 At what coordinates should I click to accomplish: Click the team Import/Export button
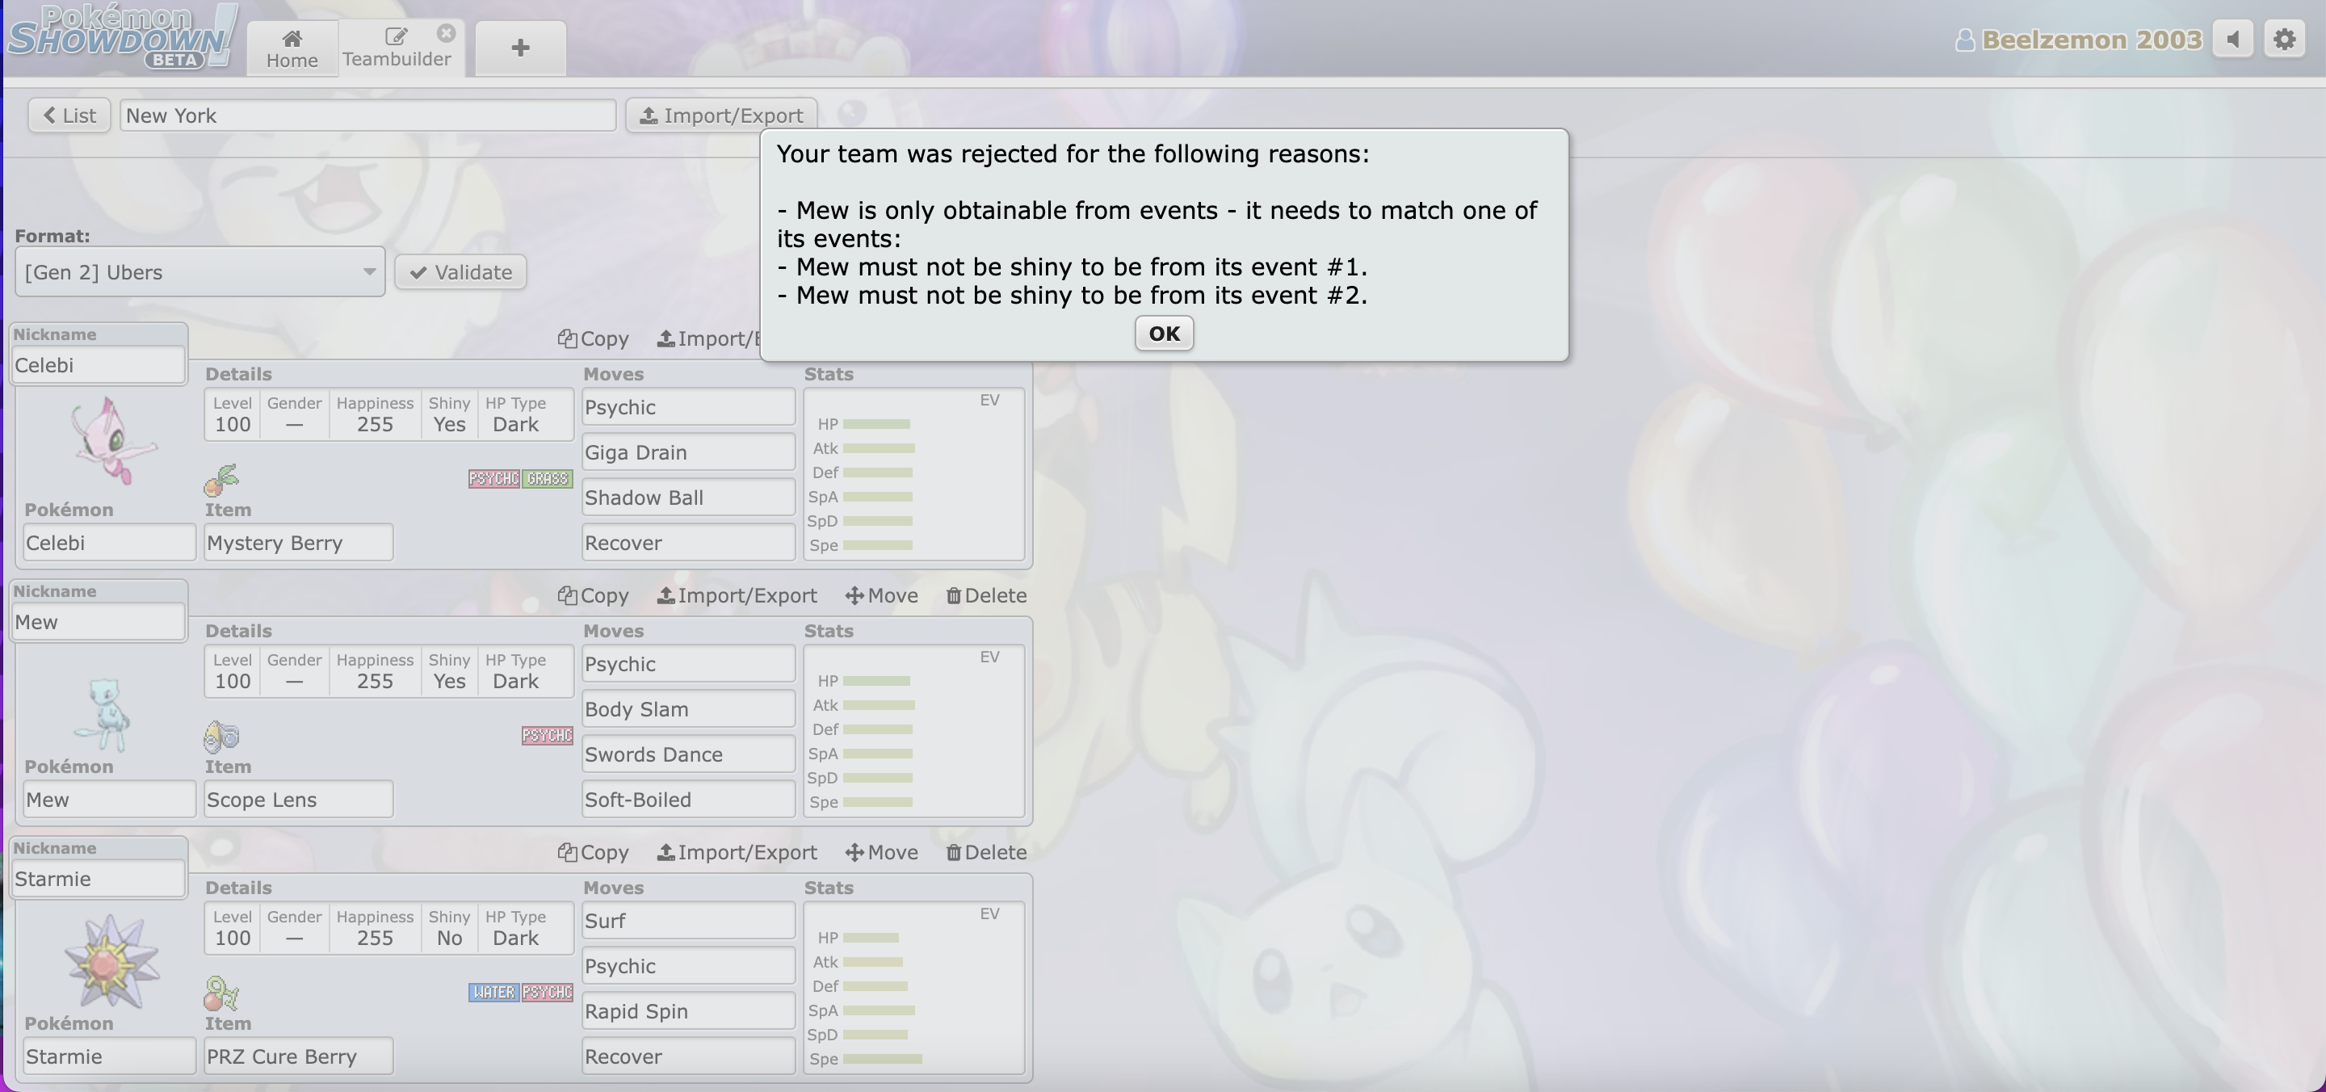(720, 115)
